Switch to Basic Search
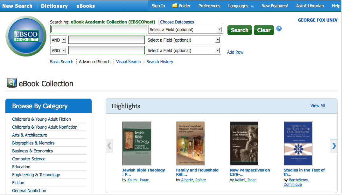This screenshot has width=342, height=195. click(x=61, y=62)
